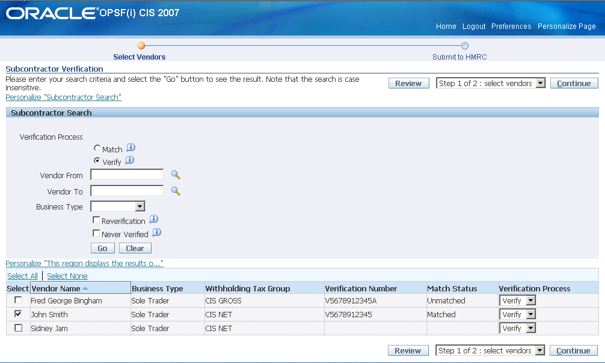
Task: Open Personalize Page
Action: tap(567, 26)
